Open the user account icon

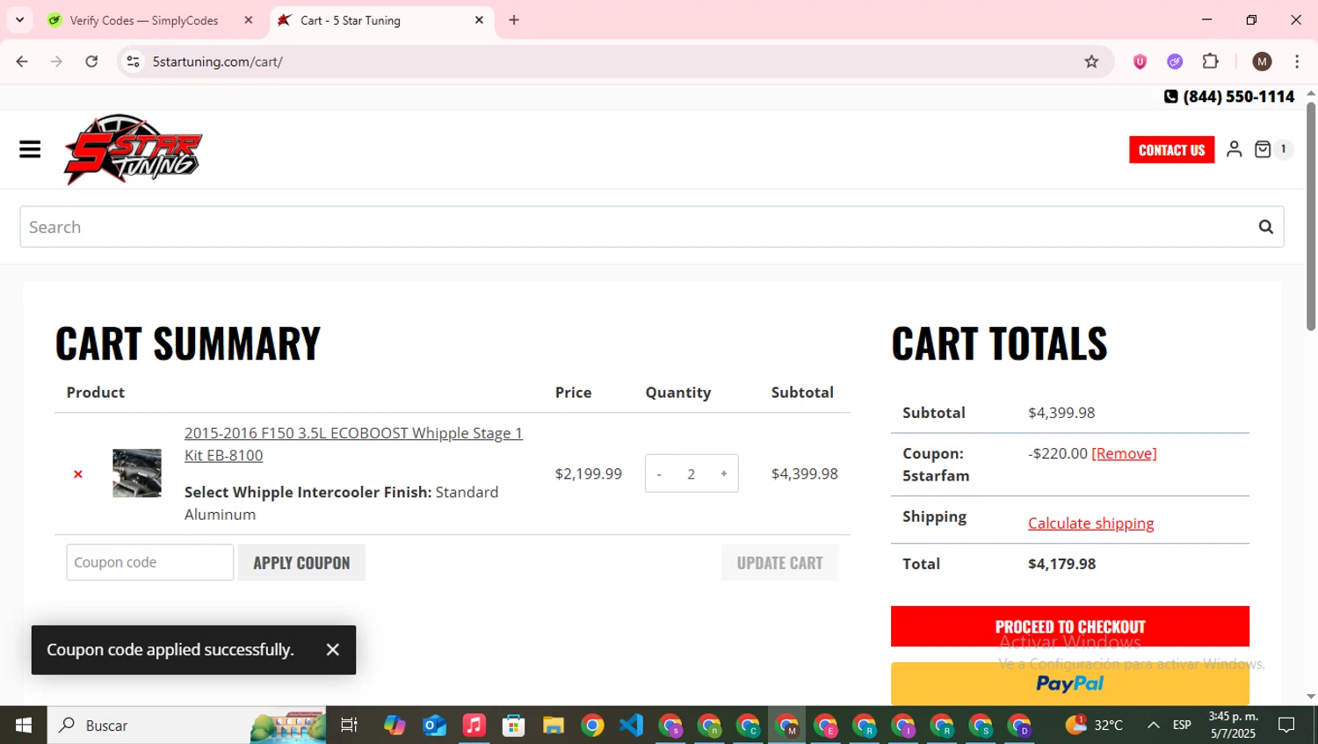pyautogui.click(x=1234, y=149)
